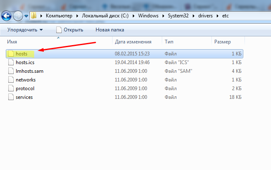Go to drivers folder in the breadcrumb
The height and width of the screenshot is (170, 271).
point(206,16)
